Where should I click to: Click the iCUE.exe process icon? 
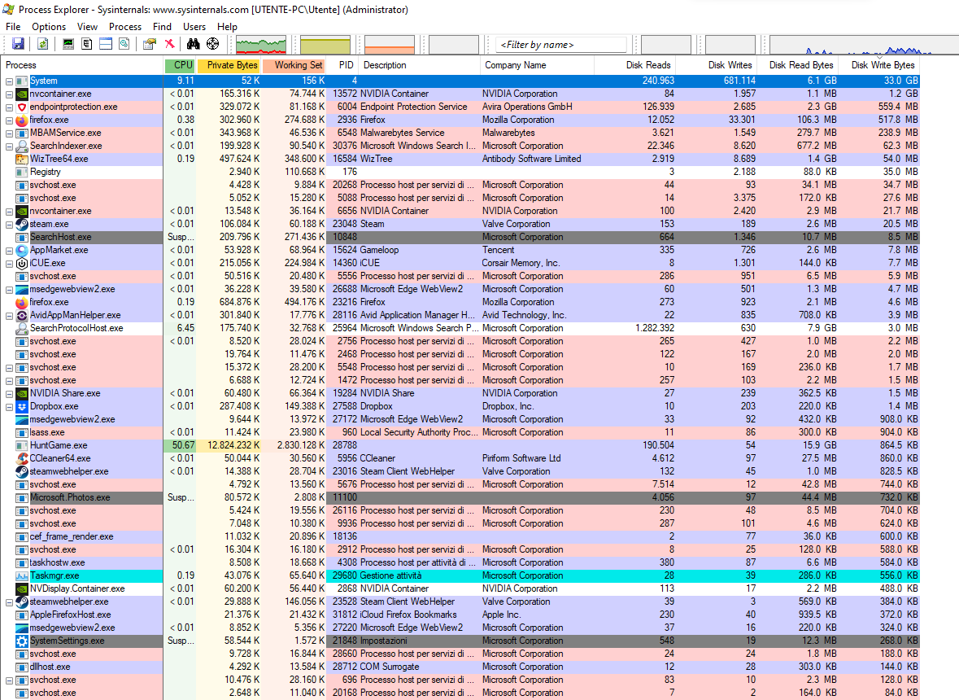click(x=22, y=263)
